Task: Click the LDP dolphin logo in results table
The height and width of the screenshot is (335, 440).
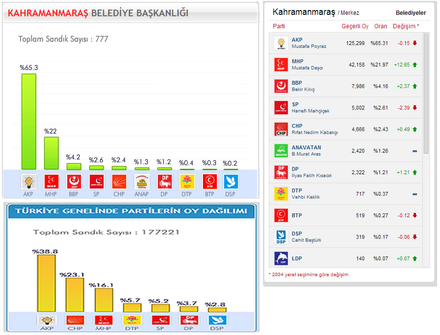Action: pos(281,259)
